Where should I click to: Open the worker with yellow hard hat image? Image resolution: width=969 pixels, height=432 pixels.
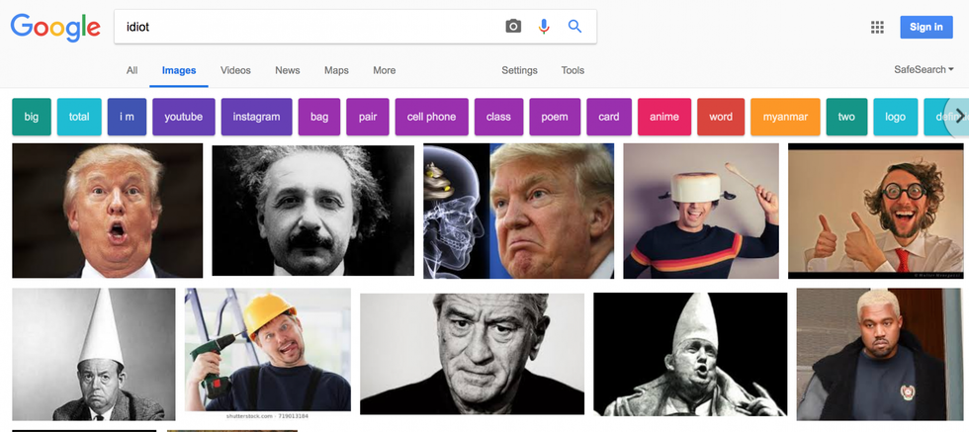click(268, 350)
